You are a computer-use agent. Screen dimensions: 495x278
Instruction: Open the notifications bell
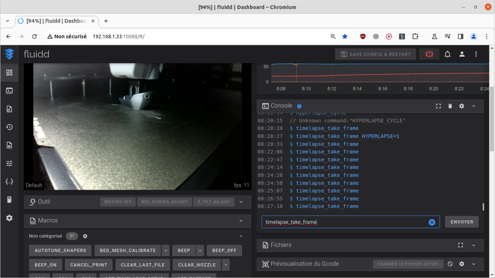(447, 54)
